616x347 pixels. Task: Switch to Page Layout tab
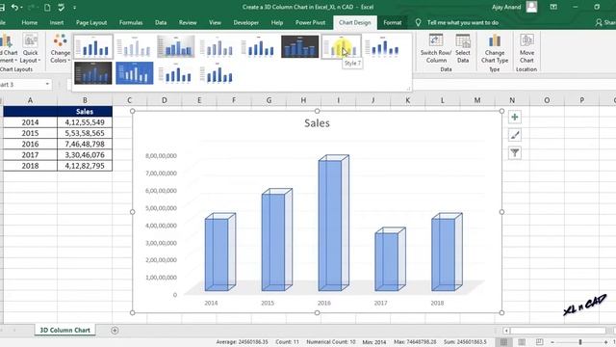pyautogui.click(x=91, y=22)
